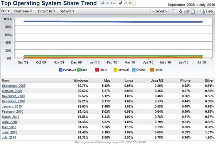This screenshot has height=144, width=216.
Task: Click the Month column header
Action: (x=6, y=81)
